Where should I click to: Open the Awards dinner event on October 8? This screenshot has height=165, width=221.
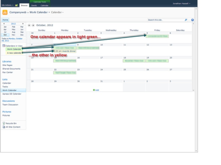pos(65,51)
